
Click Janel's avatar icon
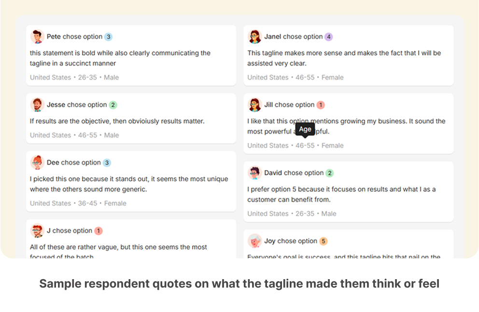[x=255, y=37]
